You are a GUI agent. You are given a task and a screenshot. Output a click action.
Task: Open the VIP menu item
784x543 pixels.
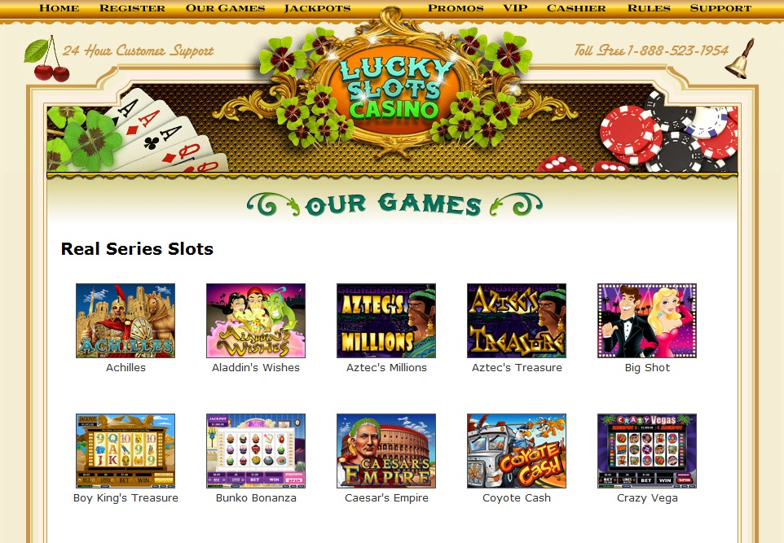click(515, 8)
